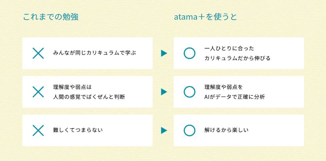Click the circle icon beside 一人ひとりに合った
Screen dimensions: 326x161
(x=189, y=53)
